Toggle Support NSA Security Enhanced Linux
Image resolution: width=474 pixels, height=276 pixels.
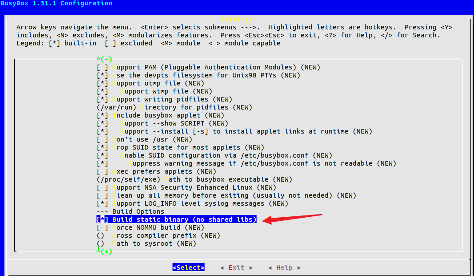(186, 187)
